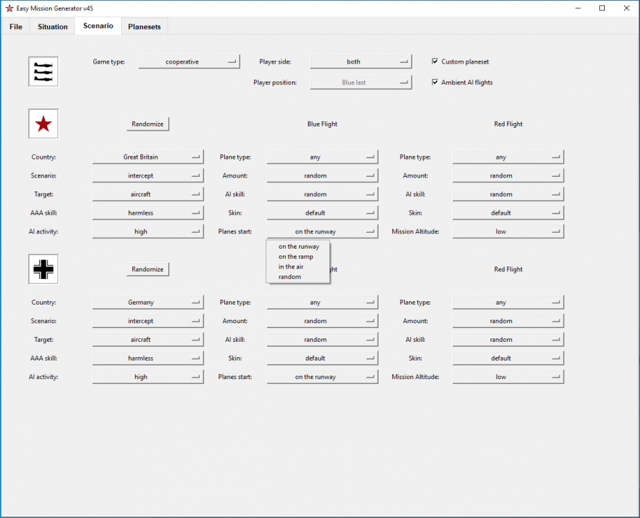Click the red star Allied side icon
This screenshot has height=518, width=640.
tap(43, 124)
